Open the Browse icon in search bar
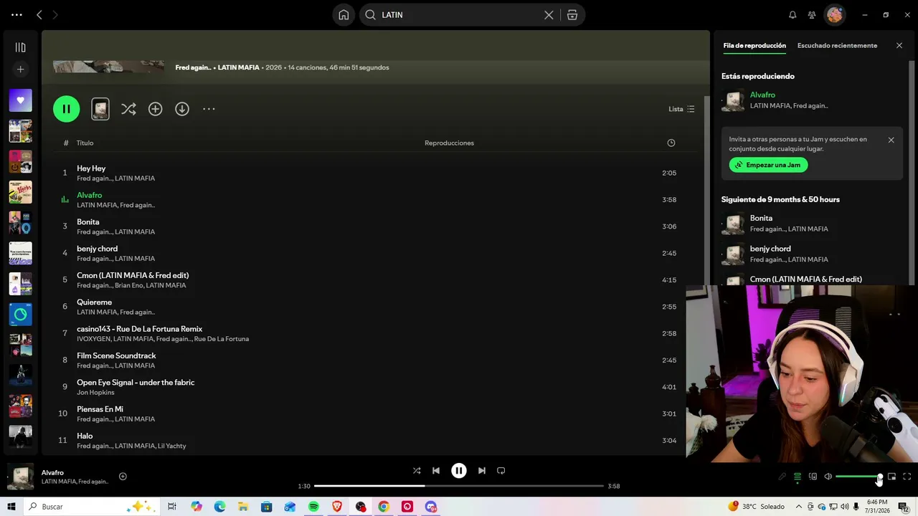918x516 pixels. (572, 14)
